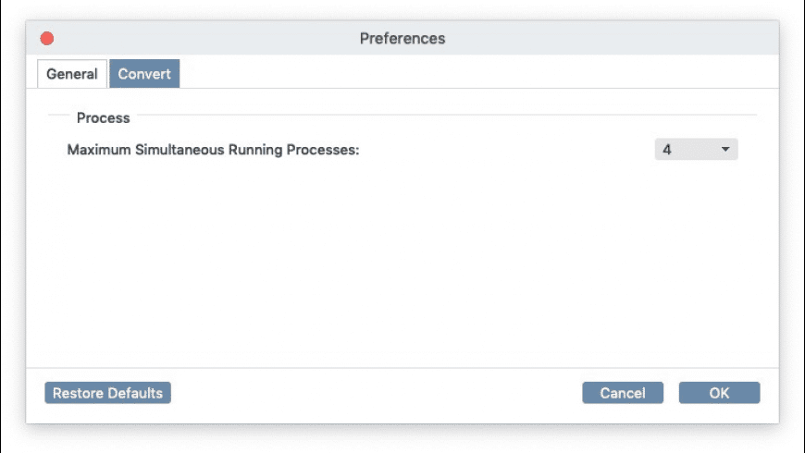Click the blank tab strip right of Convert
Screen dimensions: 805x453
(x=463, y=74)
